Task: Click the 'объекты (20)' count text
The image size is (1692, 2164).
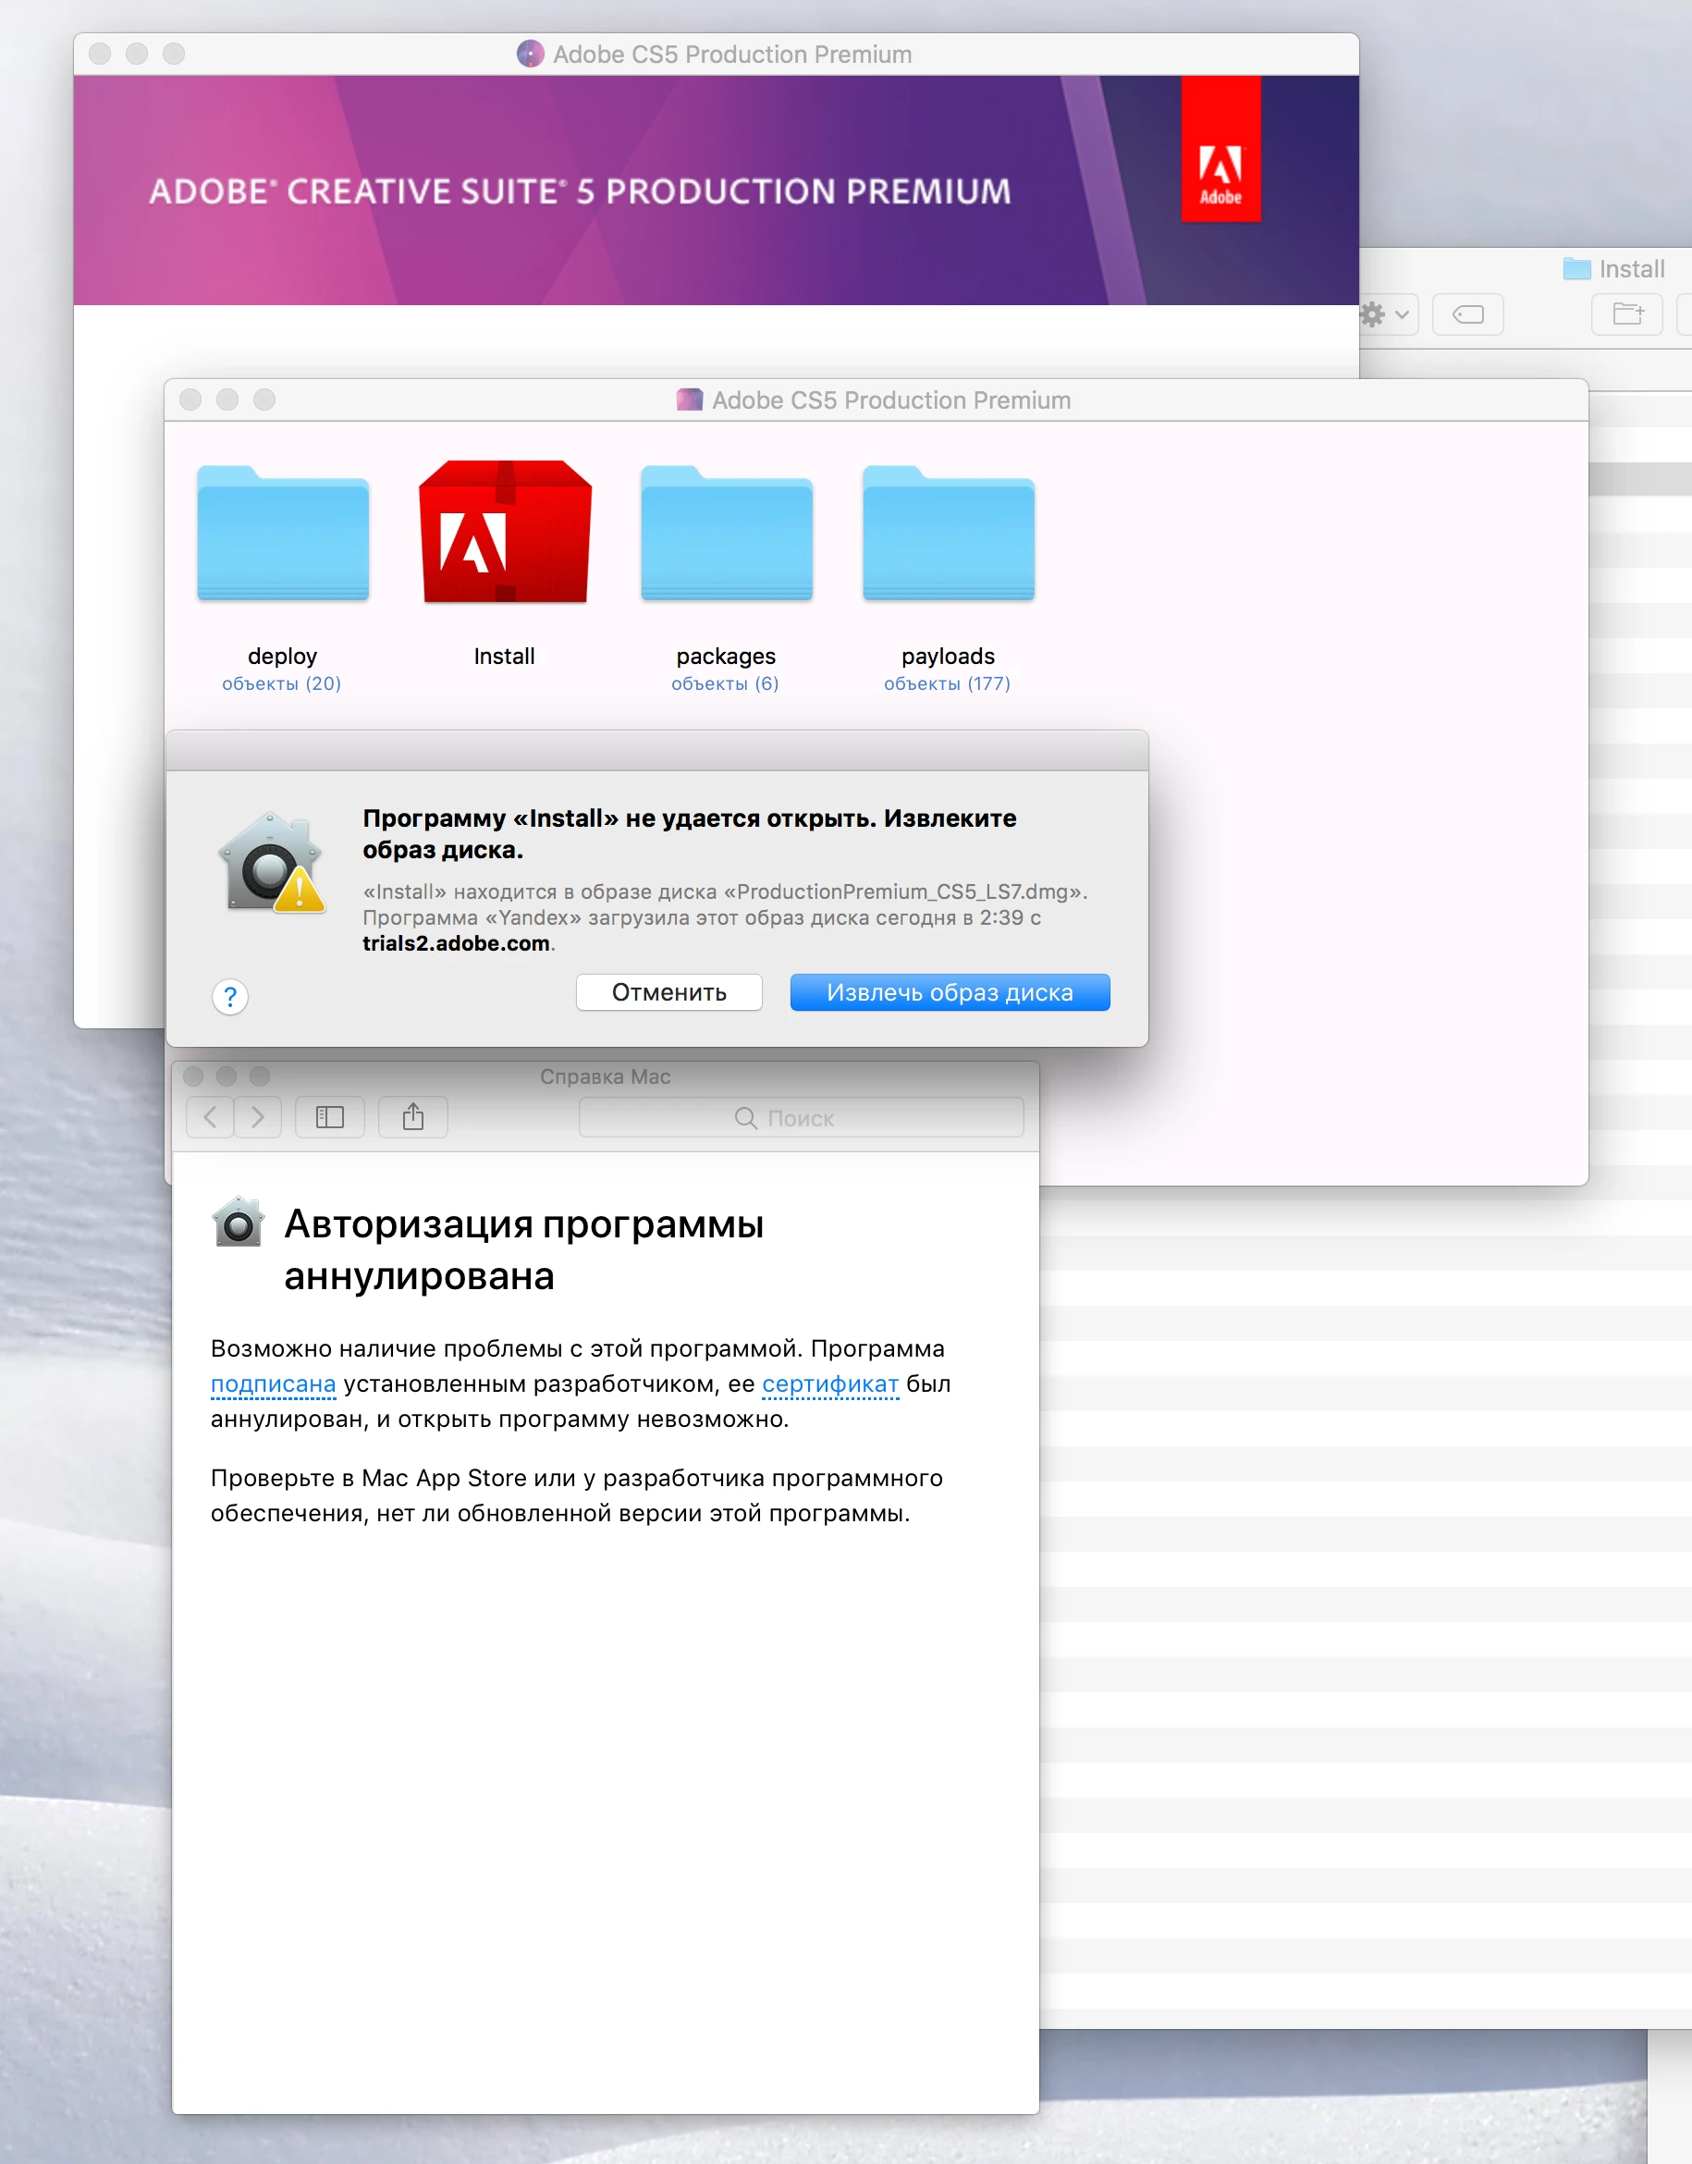Action: pyautogui.click(x=281, y=683)
